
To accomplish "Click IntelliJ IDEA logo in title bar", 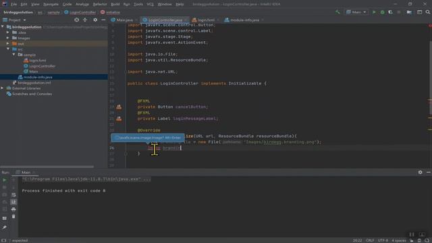I will [x=5, y=4].
